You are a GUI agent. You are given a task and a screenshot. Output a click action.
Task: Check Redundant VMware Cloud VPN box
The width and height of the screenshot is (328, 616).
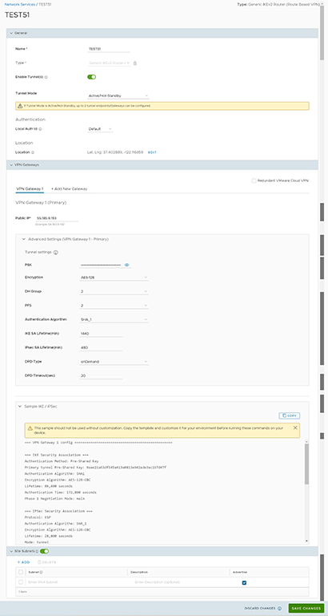[254, 180]
